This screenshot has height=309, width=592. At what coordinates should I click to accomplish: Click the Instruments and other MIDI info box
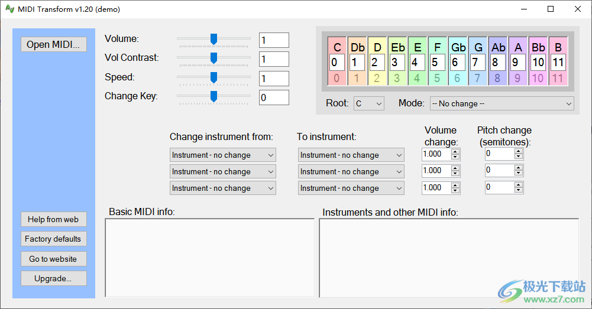click(x=449, y=258)
